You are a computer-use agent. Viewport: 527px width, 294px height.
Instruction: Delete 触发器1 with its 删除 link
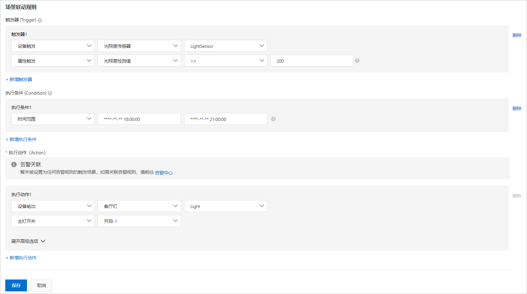pos(517,35)
